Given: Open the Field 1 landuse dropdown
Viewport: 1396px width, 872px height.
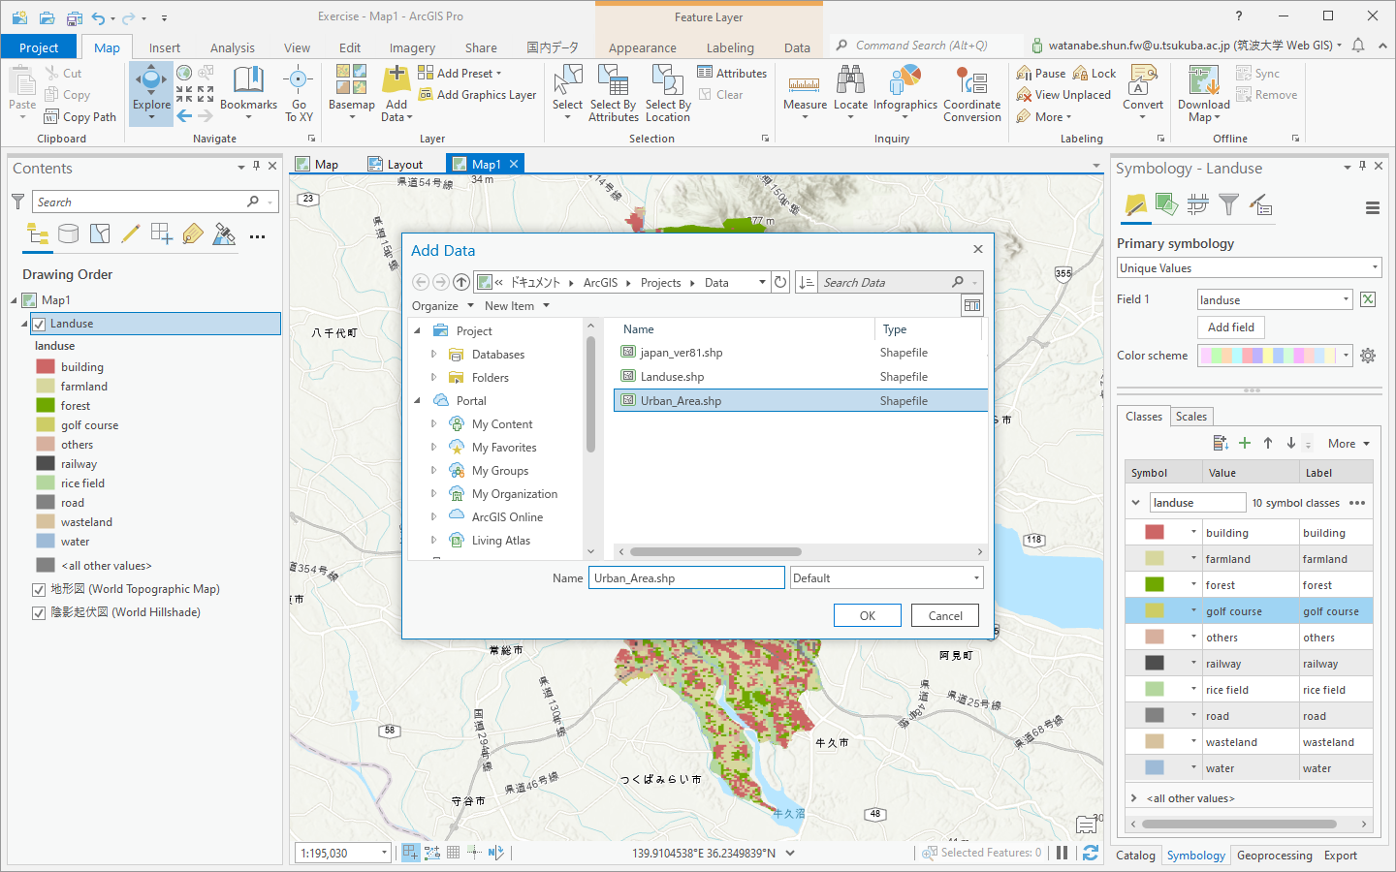Looking at the screenshot, I should 1274,299.
